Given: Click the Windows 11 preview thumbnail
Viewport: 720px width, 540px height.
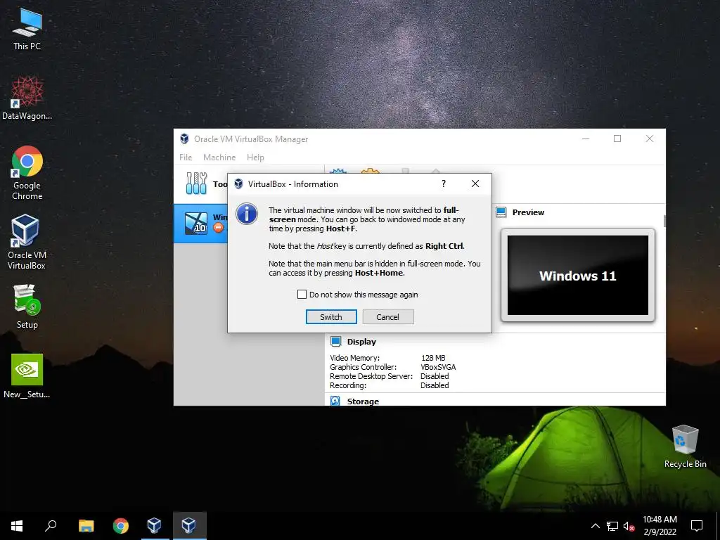Looking at the screenshot, I should (x=578, y=275).
